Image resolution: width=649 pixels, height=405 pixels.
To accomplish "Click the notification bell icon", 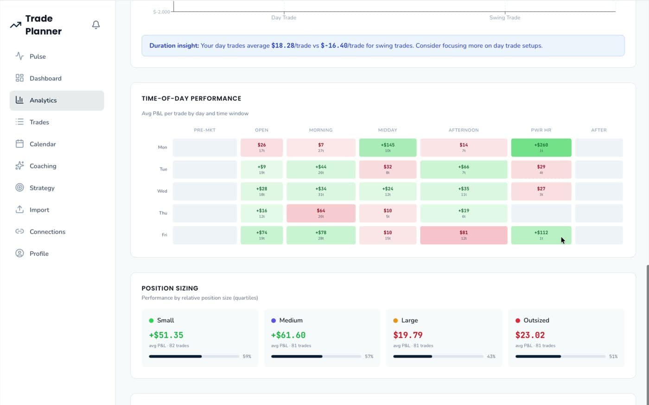I will click(x=96, y=25).
